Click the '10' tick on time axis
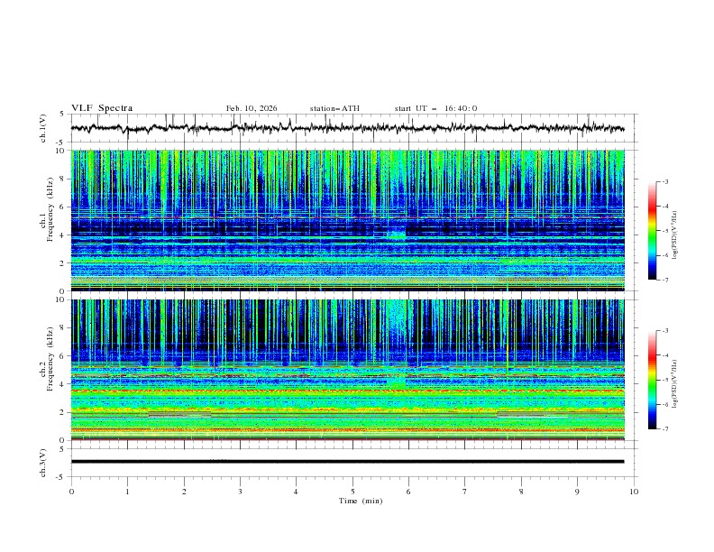This screenshot has width=714, height=552. [x=634, y=492]
